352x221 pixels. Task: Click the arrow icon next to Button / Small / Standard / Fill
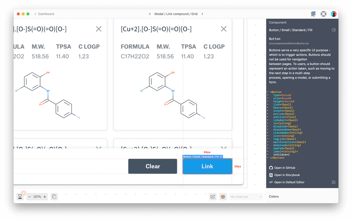point(333,30)
